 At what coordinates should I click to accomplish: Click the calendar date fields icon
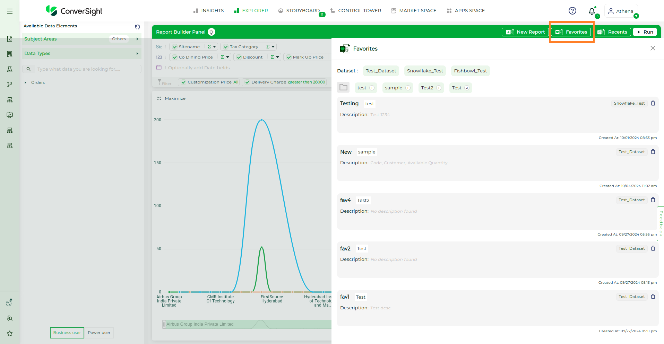tap(159, 68)
